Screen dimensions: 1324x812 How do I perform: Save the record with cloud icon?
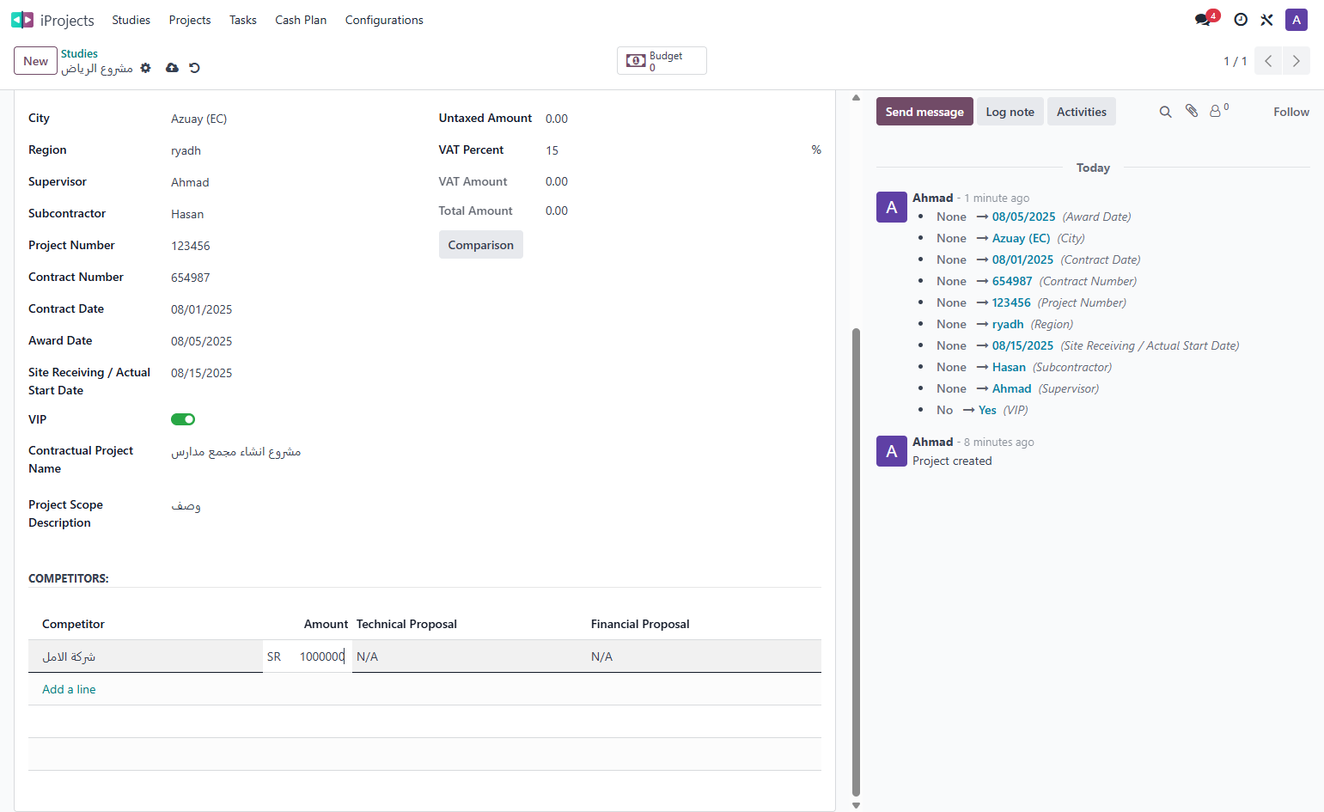[x=172, y=68]
